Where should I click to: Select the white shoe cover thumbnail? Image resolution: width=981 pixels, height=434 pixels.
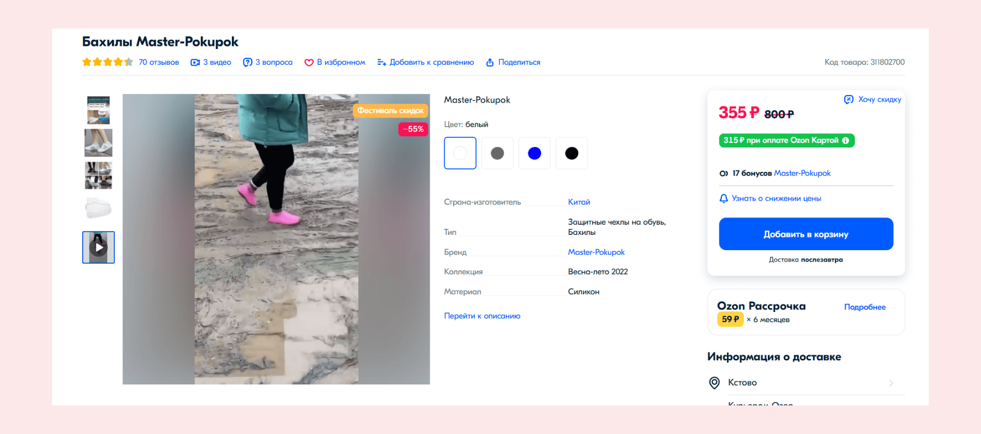[99, 208]
